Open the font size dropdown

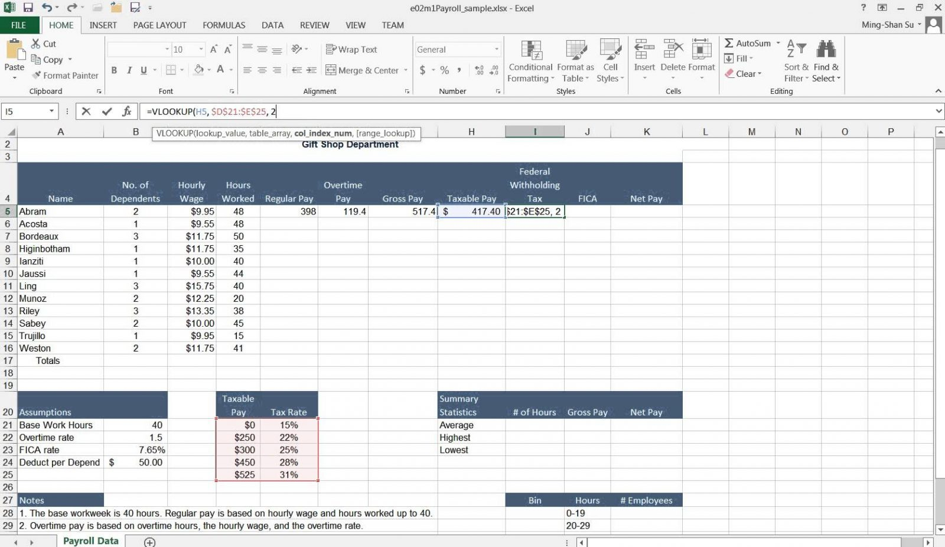tap(200, 49)
